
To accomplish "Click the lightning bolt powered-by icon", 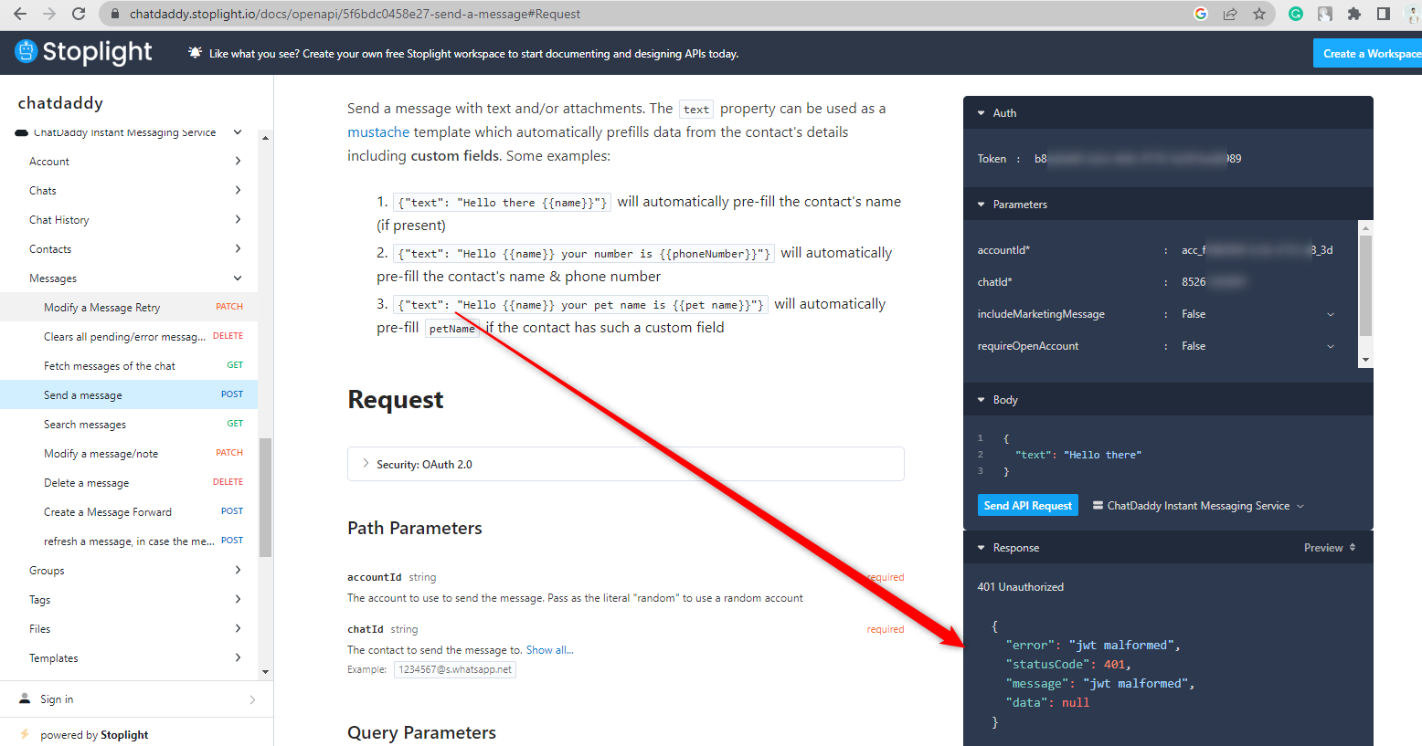I will click(25, 734).
